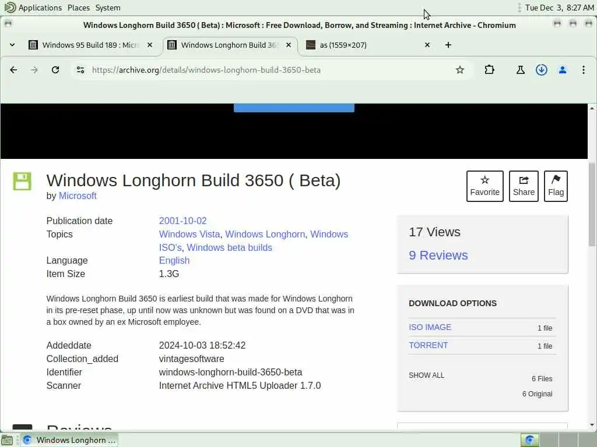Viewport: 597px width, 447px height.
Task: Open Chrome Labs flask icon
Action: coord(521,70)
